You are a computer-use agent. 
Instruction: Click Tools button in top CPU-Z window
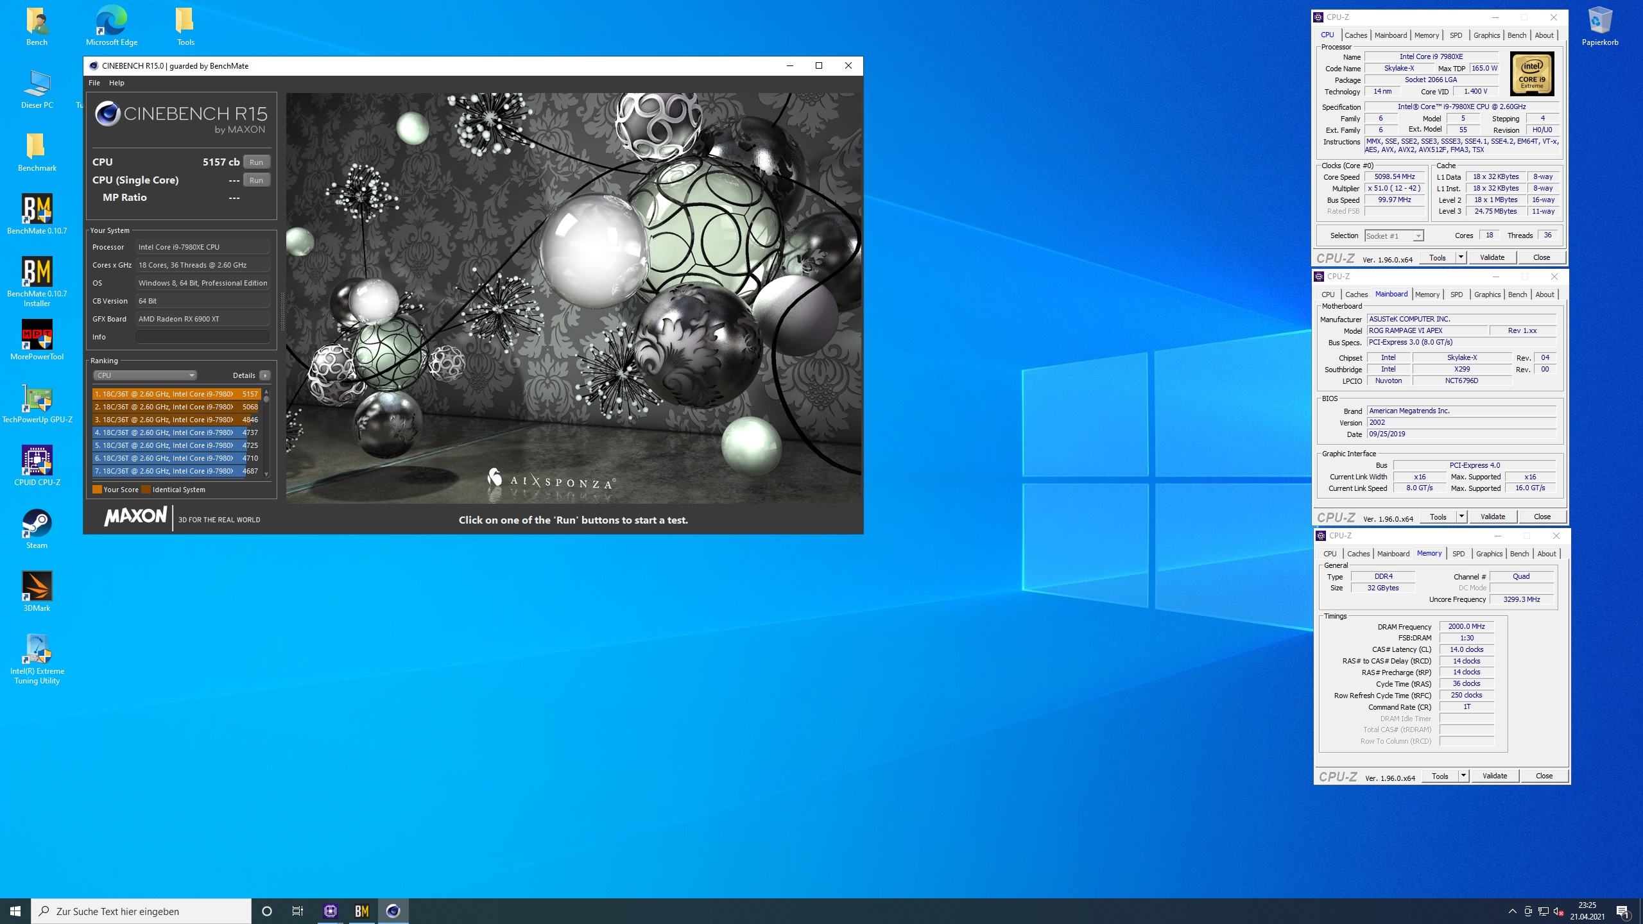pos(1438,257)
